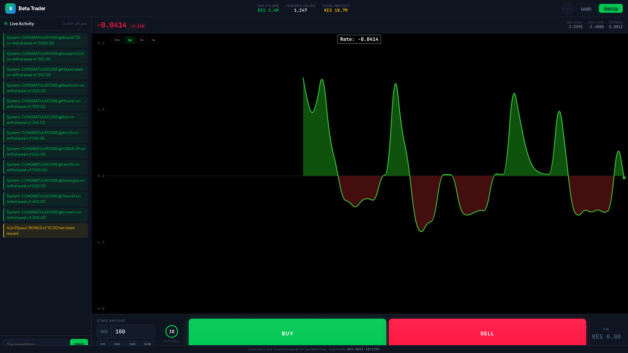The image size is (628, 353).
Task: Click the licence number BHA-0023-1873201
Action: click(363, 349)
